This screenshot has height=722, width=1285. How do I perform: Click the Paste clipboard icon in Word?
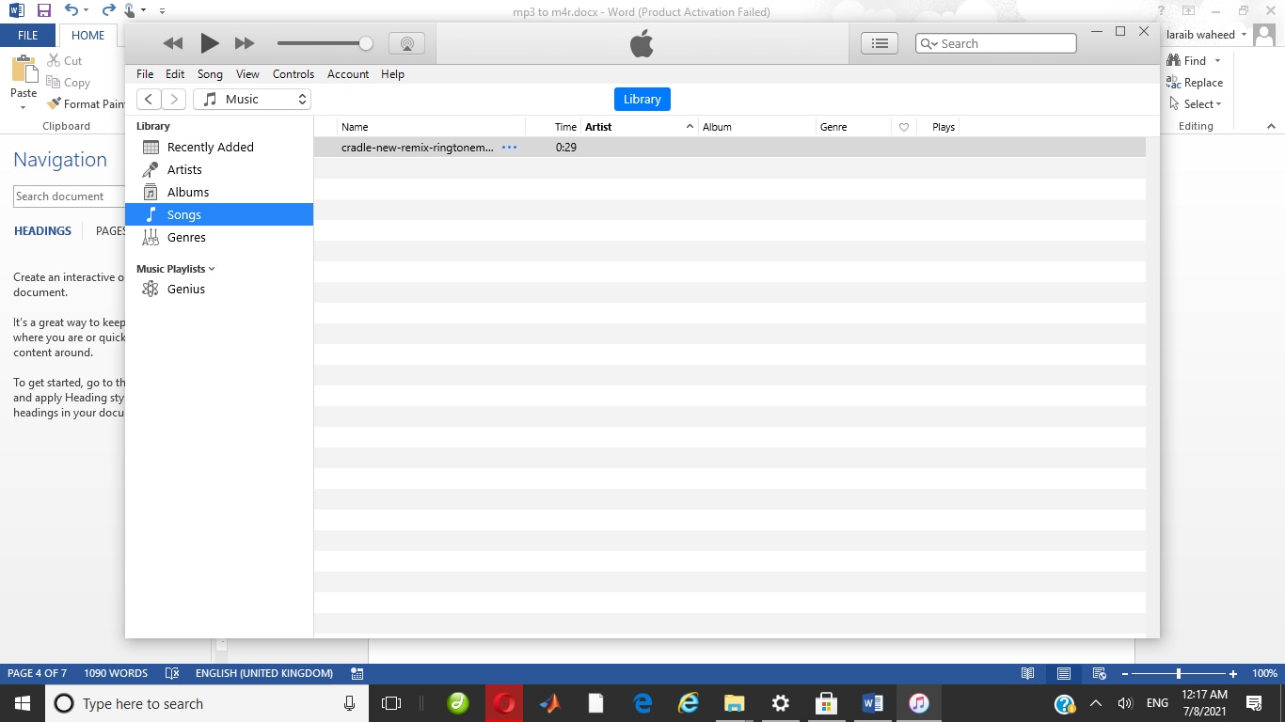tap(24, 70)
